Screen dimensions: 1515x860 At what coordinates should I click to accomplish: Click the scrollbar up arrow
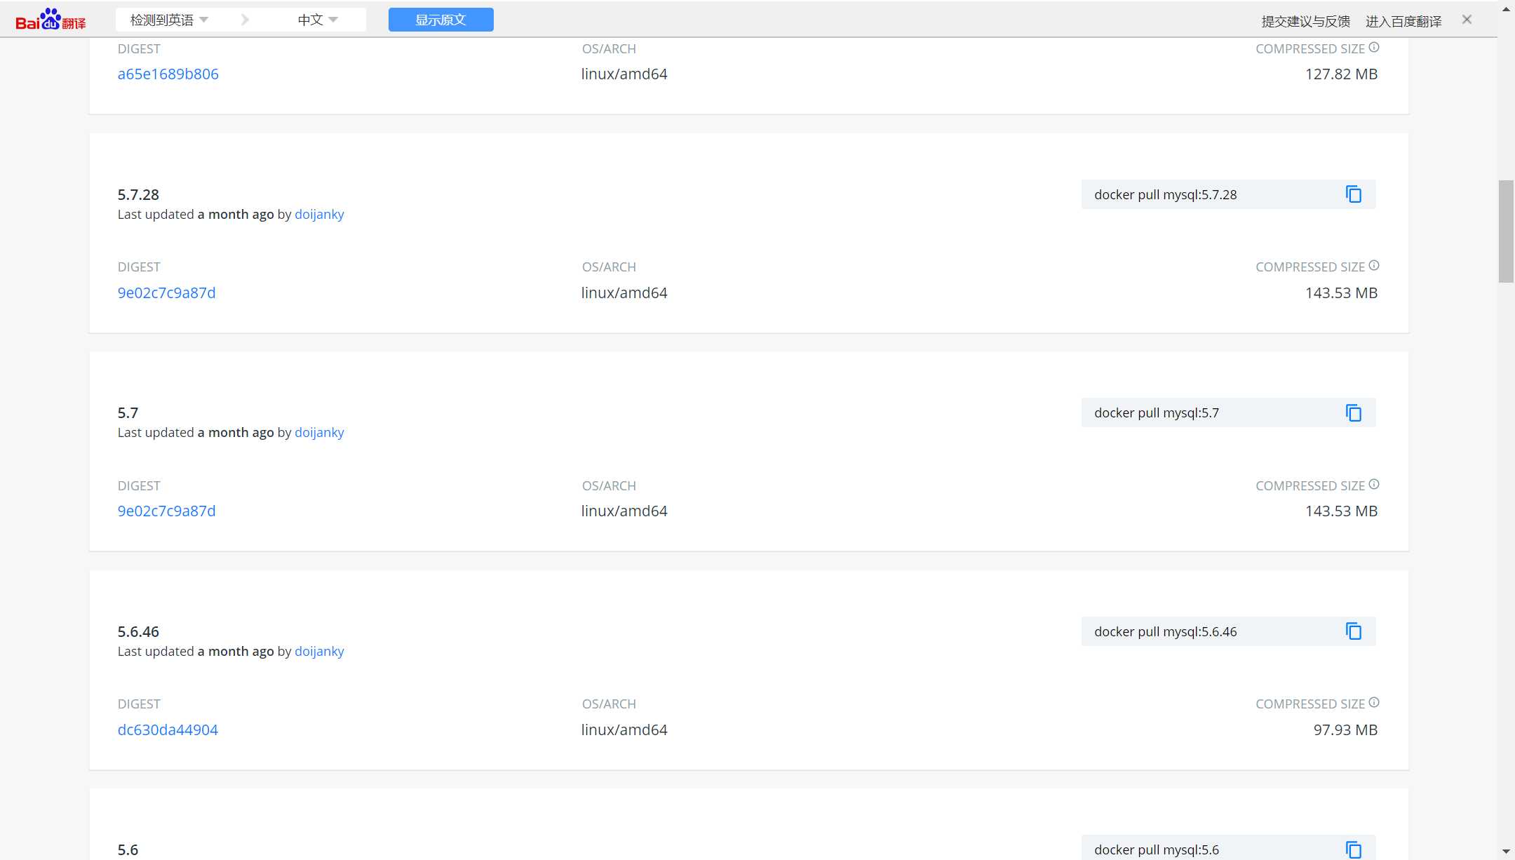click(1506, 9)
